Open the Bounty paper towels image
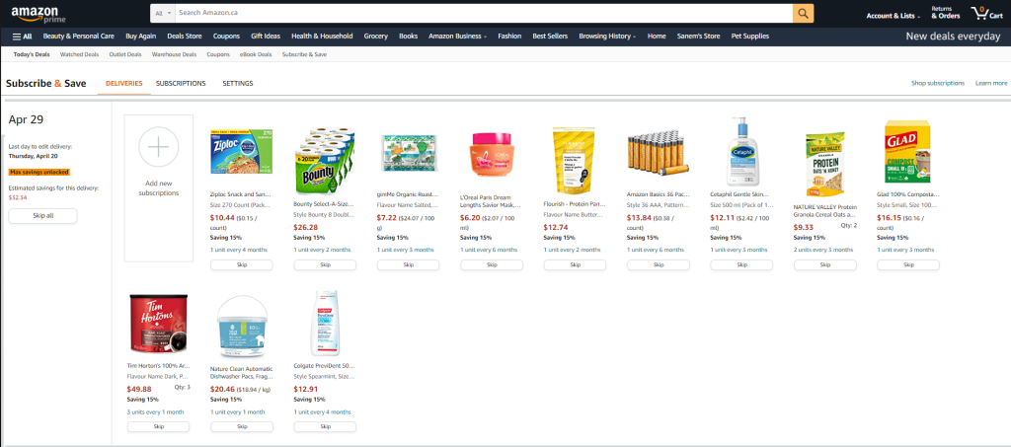The height and width of the screenshot is (447, 1011). (x=324, y=161)
